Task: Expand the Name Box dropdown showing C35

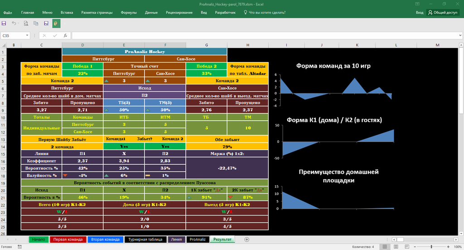Action: pyautogui.click(x=27, y=35)
